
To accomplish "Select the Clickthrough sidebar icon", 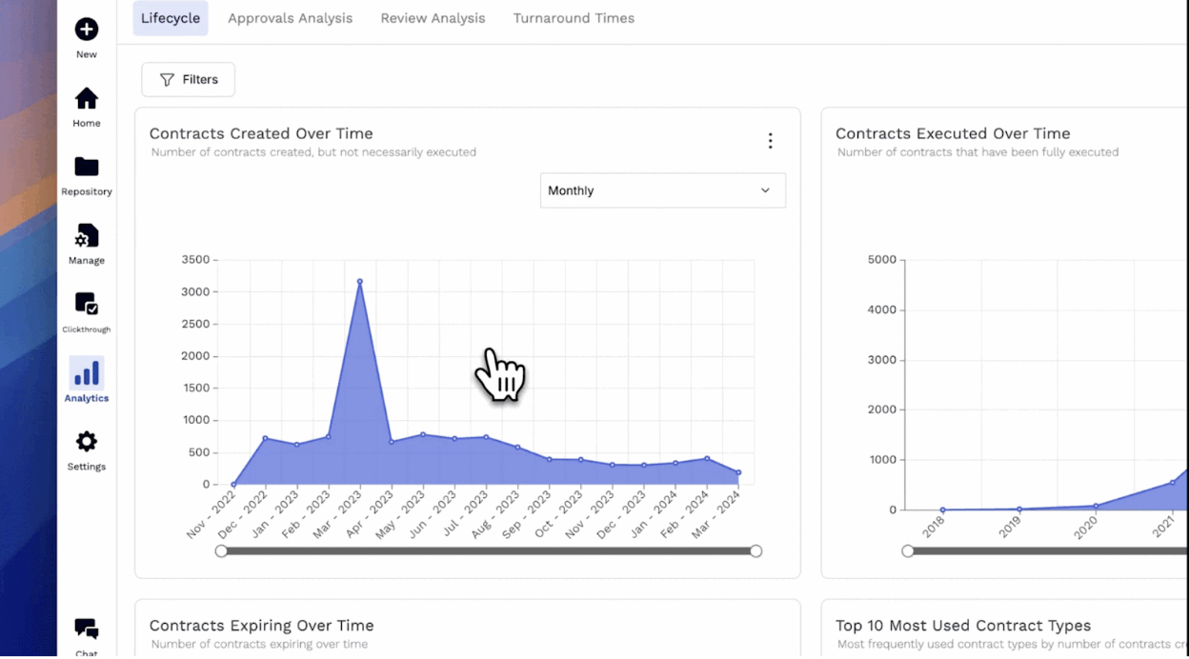I will pyautogui.click(x=87, y=305).
